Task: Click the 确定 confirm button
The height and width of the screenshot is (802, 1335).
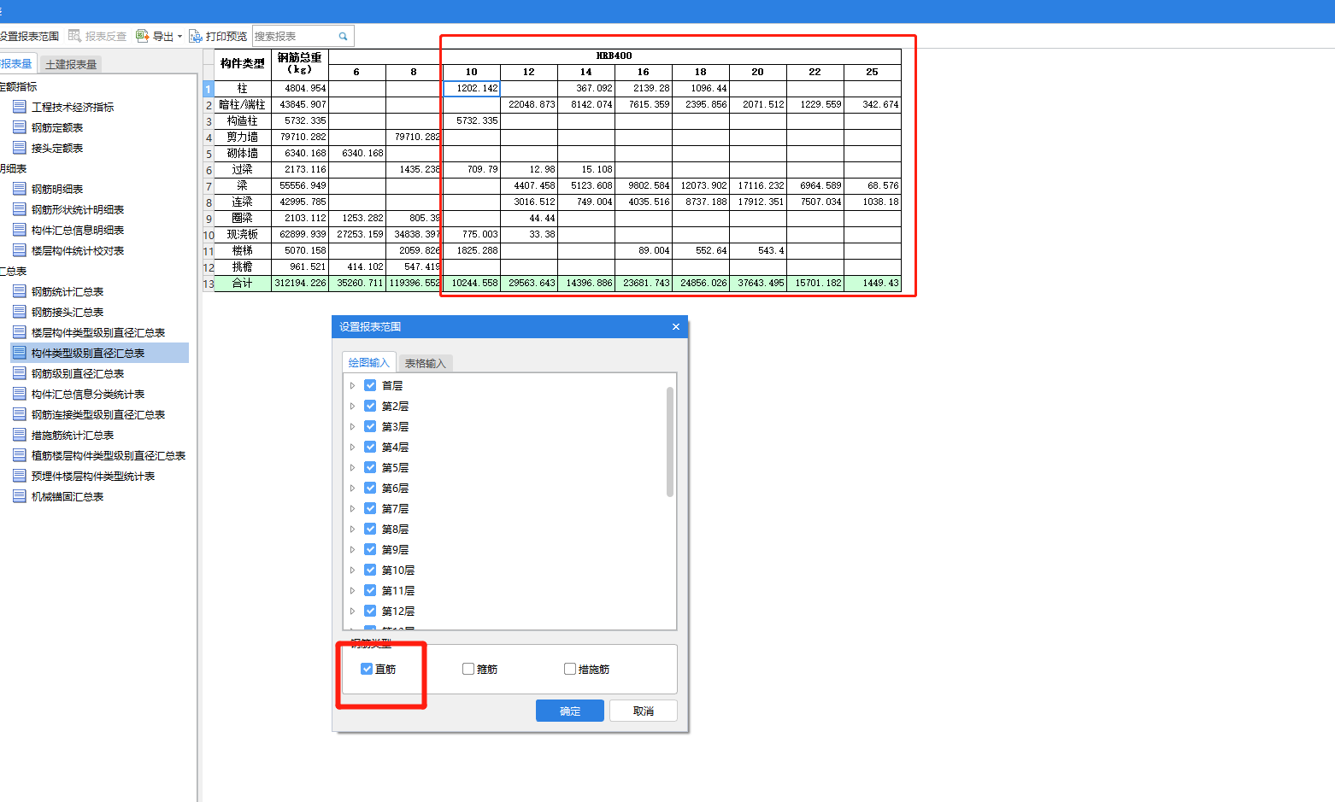Action: coord(570,711)
